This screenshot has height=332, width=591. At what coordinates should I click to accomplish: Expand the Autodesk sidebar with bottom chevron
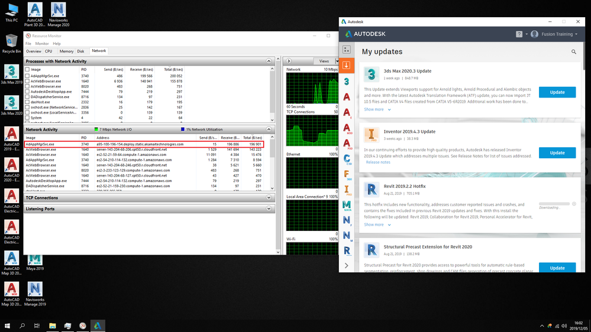(347, 266)
